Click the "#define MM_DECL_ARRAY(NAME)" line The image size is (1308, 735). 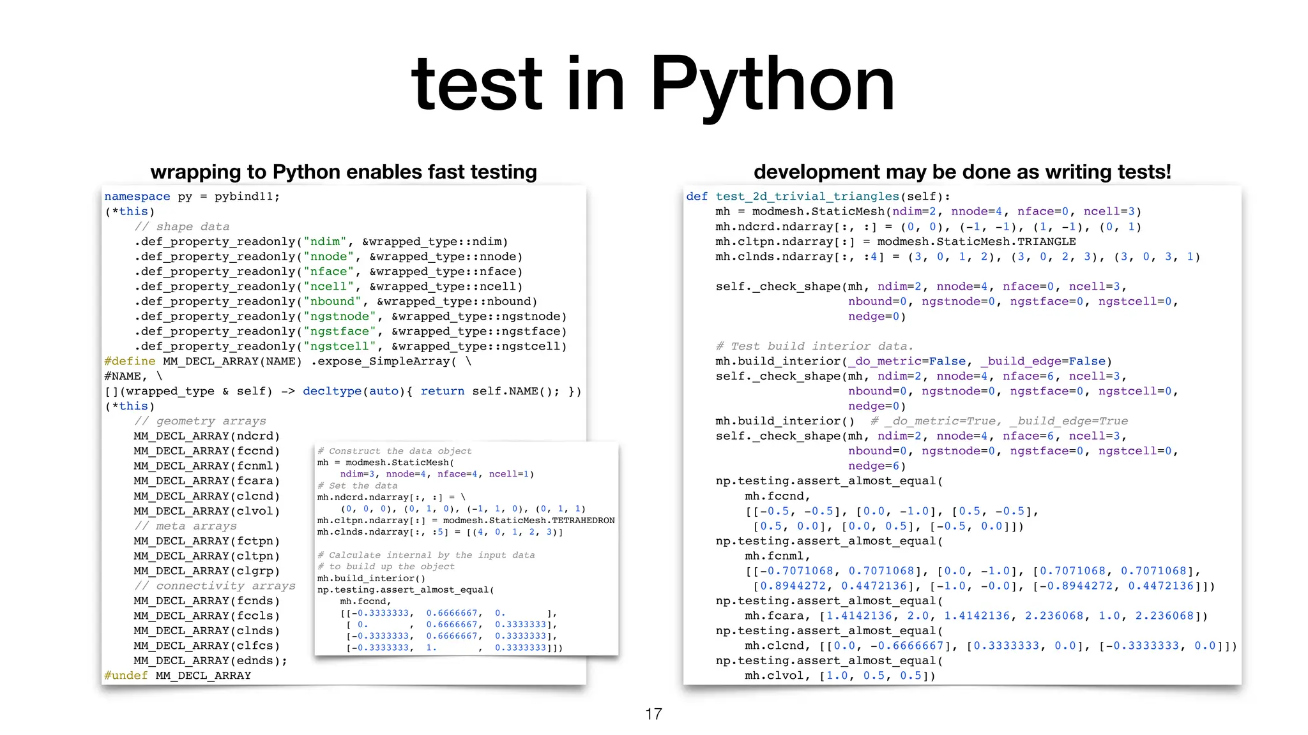(x=288, y=362)
